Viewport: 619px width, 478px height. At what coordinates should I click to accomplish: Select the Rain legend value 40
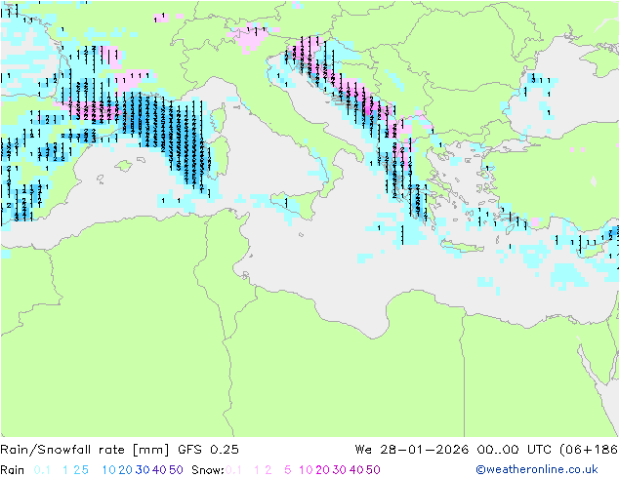point(159,470)
